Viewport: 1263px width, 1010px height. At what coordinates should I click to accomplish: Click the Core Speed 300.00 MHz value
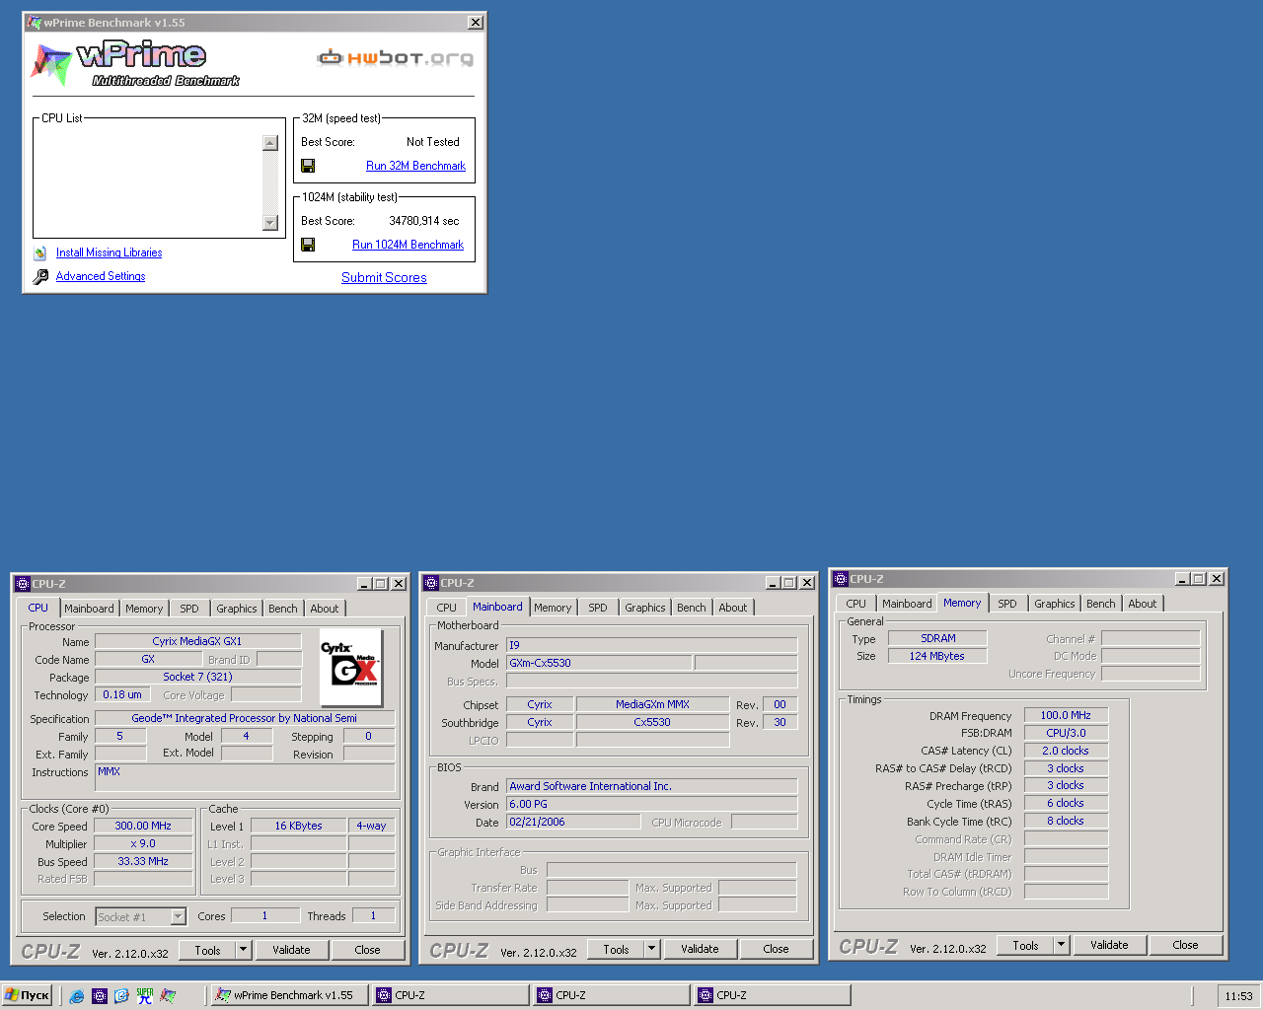(x=143, y=827)
